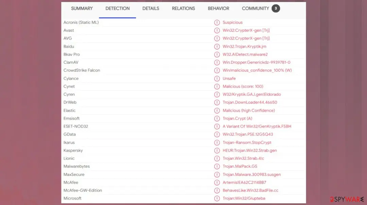Click the warning icon in the Cynet row
The height and width of the screenshot is (205, 367).
(x=217, y=86)
